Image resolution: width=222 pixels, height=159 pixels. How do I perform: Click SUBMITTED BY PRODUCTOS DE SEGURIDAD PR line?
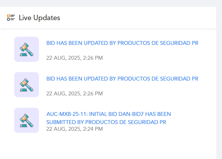click(x=106, y=122)
